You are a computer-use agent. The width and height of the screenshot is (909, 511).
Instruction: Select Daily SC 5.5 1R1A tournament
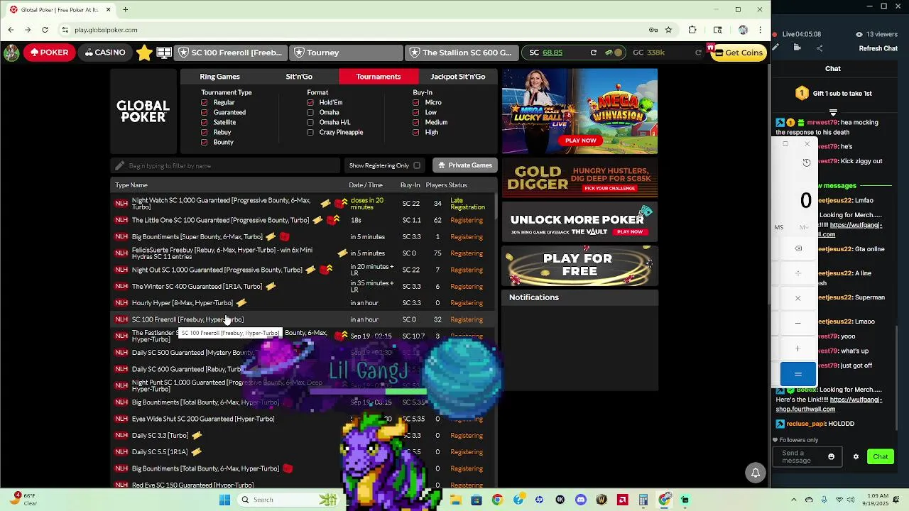[x=303, y=452]
